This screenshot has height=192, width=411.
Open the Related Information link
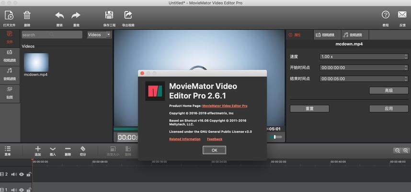pyautogui.click(x=185, y=139)
